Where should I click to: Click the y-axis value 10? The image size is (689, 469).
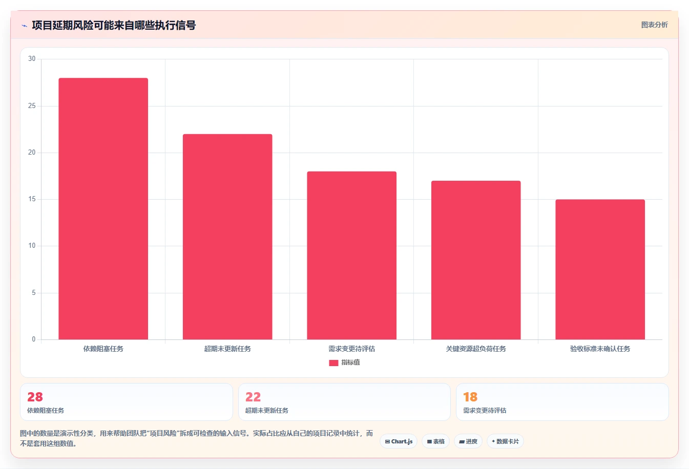tap(32, 246)
